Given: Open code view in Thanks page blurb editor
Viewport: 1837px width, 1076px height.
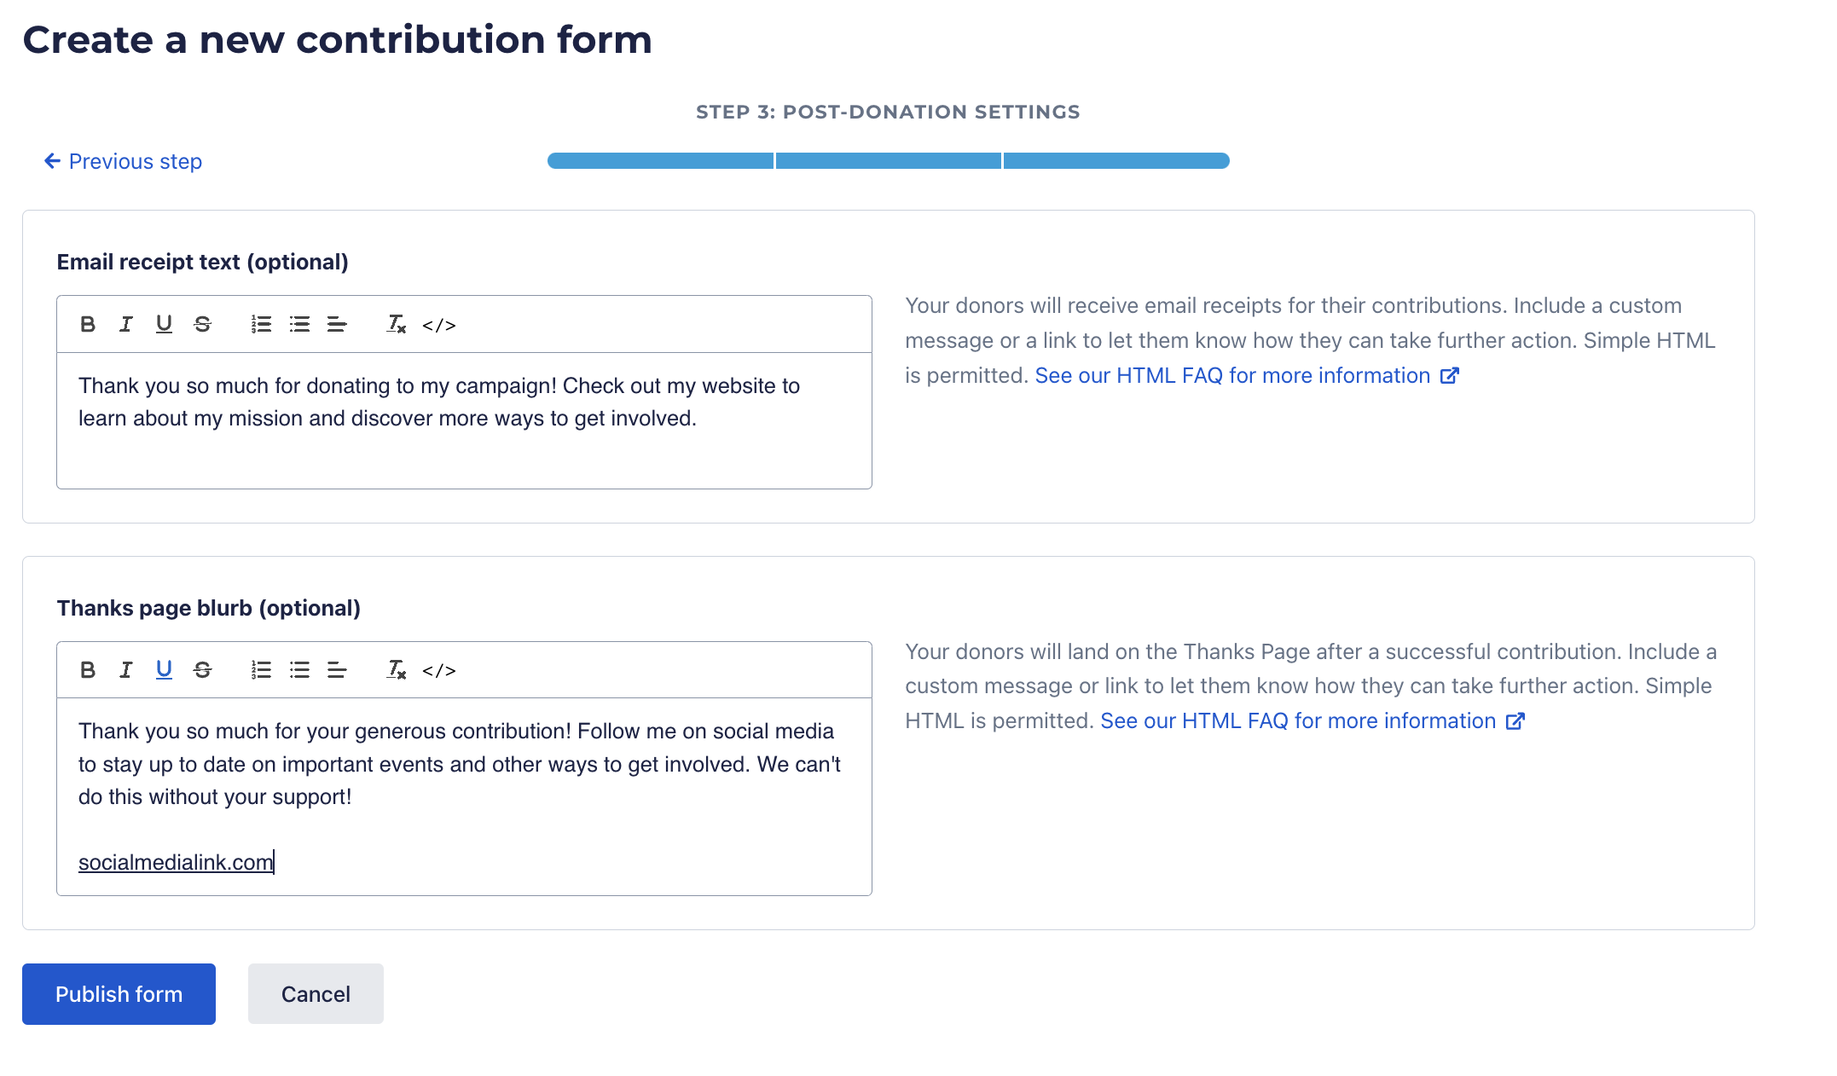Looking at the screenshot, I should [439, 671].
